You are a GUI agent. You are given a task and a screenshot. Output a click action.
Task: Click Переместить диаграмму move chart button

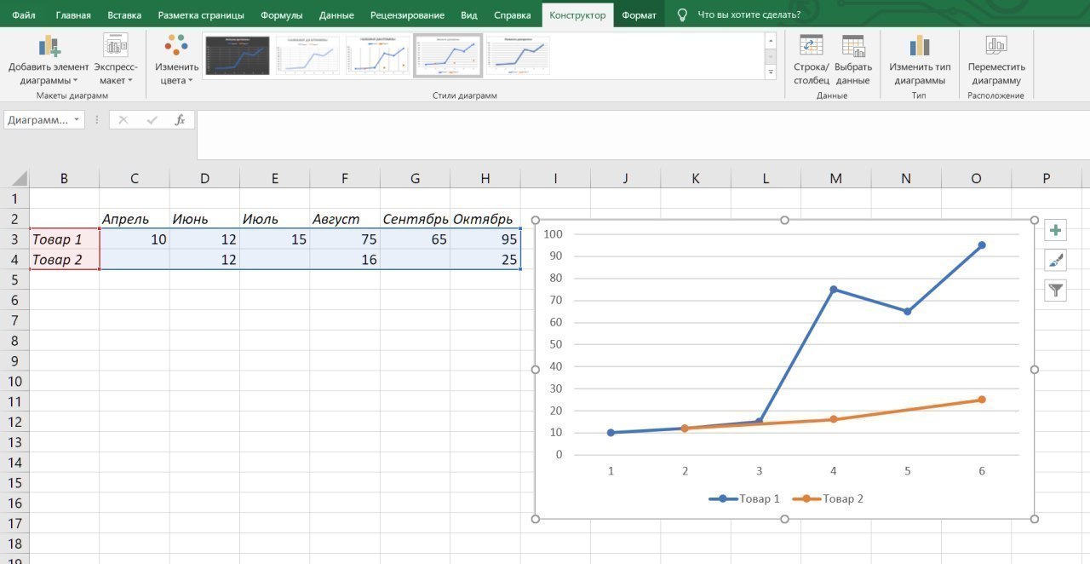click(x=996, y=60)
